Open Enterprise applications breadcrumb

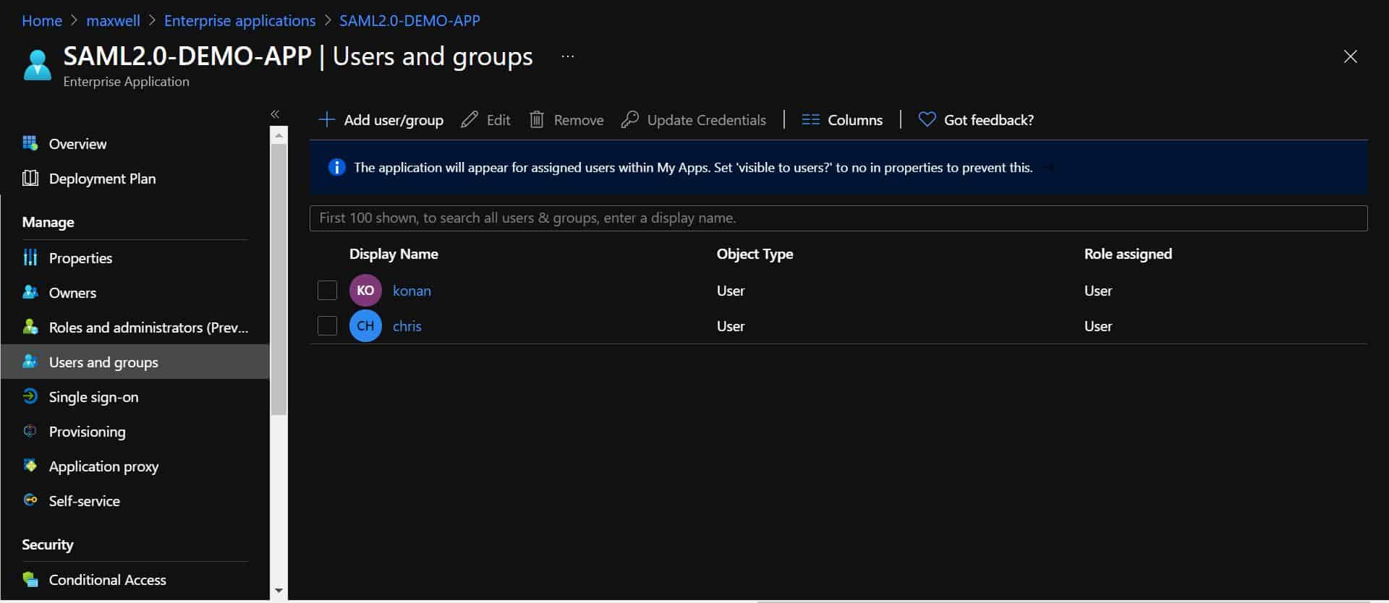click(x=239, y=20)
